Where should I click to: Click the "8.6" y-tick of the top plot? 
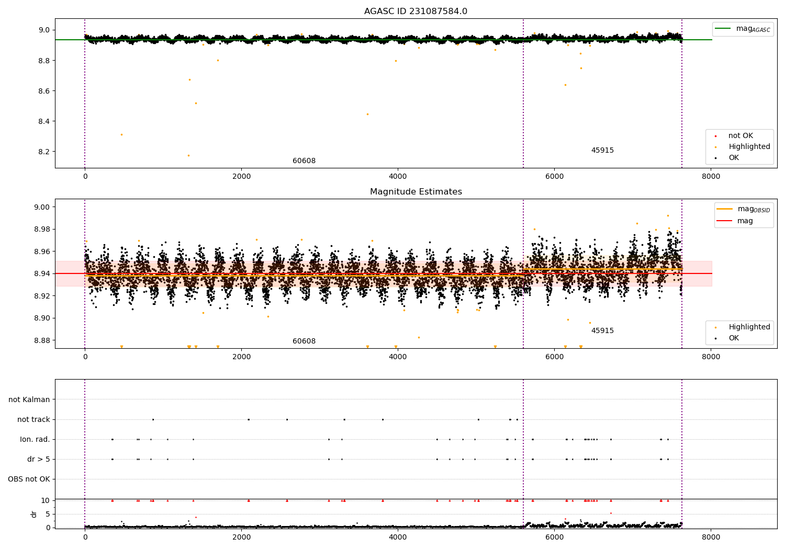[x=44, y=91]
